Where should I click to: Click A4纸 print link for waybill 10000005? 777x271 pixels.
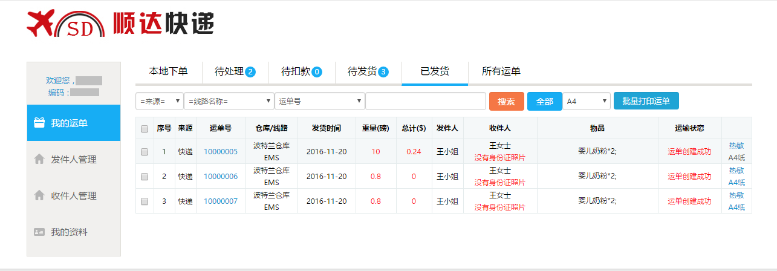(736, 158)
